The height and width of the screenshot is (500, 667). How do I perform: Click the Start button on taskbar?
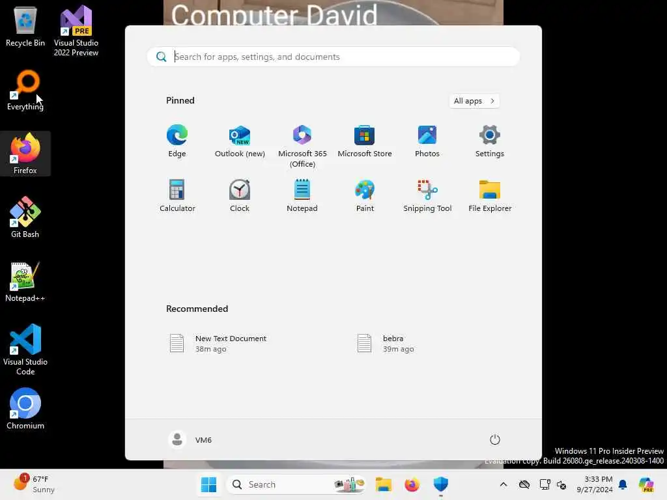tap(208, 484)
